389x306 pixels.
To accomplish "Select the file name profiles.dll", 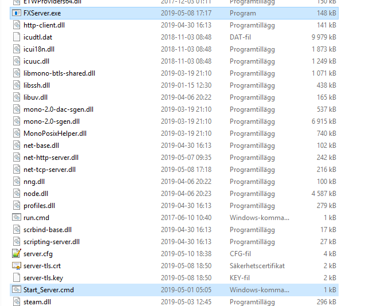I will point(39,206).
